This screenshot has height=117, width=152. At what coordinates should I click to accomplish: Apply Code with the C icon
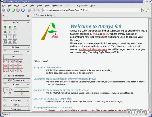tap(15, 27)
